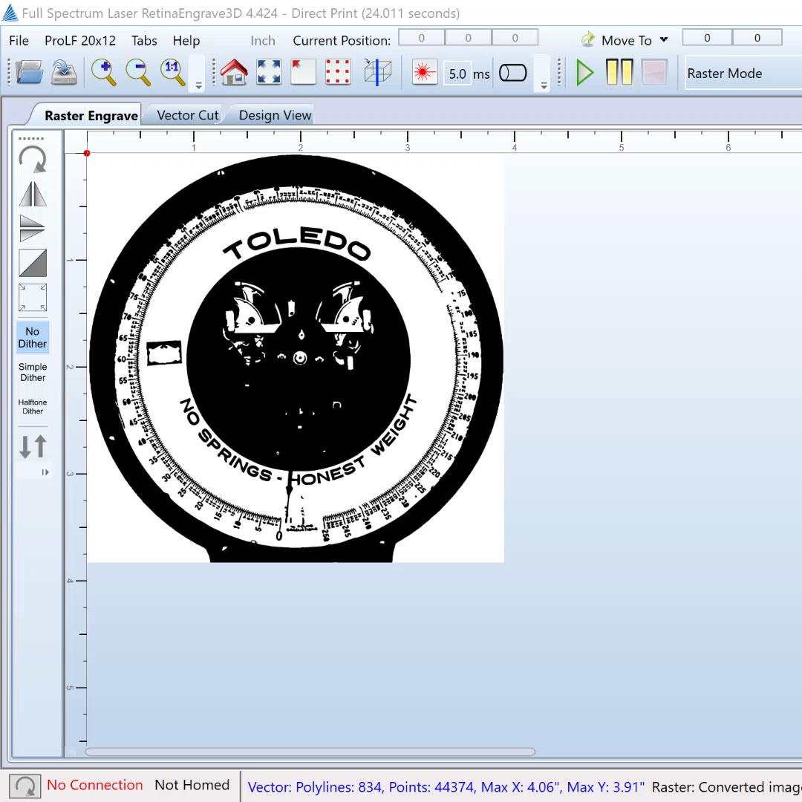Open the Raster Mode dropdown
This screenshot has height=802, width=802.
[x=743, y=74]
